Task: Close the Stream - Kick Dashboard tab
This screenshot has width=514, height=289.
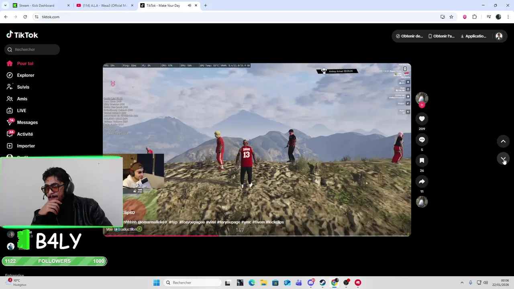Action: (68, 6)
